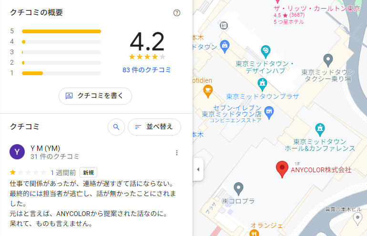
Task: Click the 眞露六本木ビル white pin
Action: [x=357, y=219]
